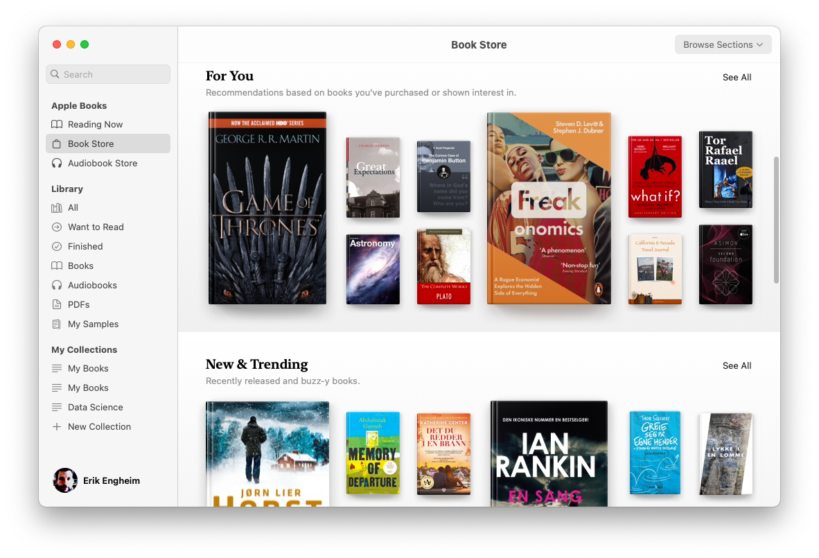Click the vertical scrollbar thumb
The image size is (819, 558).
pos(776,220)
